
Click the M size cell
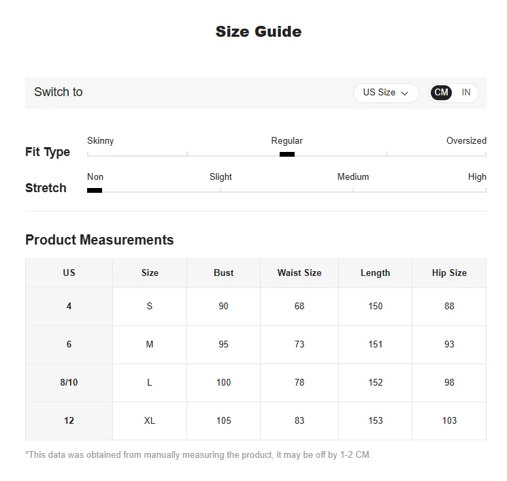(150, 345)
